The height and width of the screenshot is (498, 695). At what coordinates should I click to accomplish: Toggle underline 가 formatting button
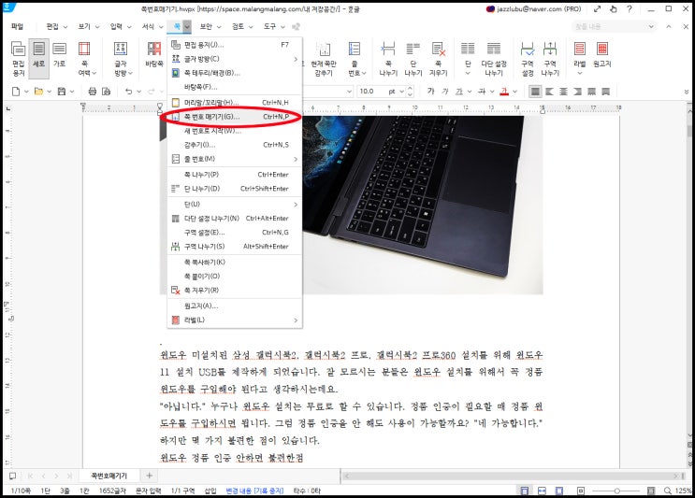click(x=459, y=92)
